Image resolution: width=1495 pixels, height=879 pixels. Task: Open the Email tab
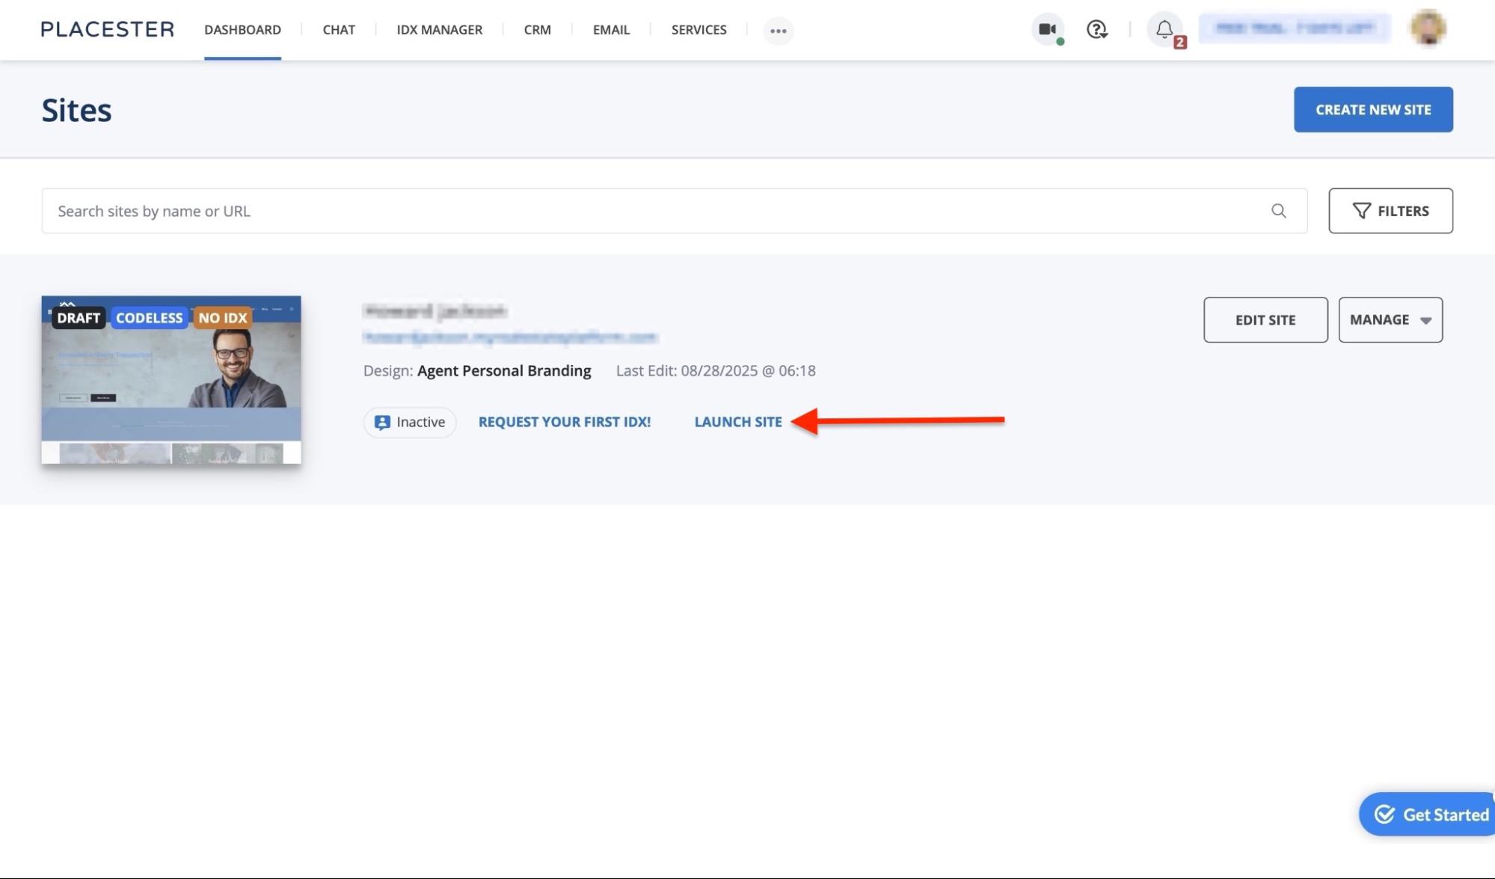(611, 30)
